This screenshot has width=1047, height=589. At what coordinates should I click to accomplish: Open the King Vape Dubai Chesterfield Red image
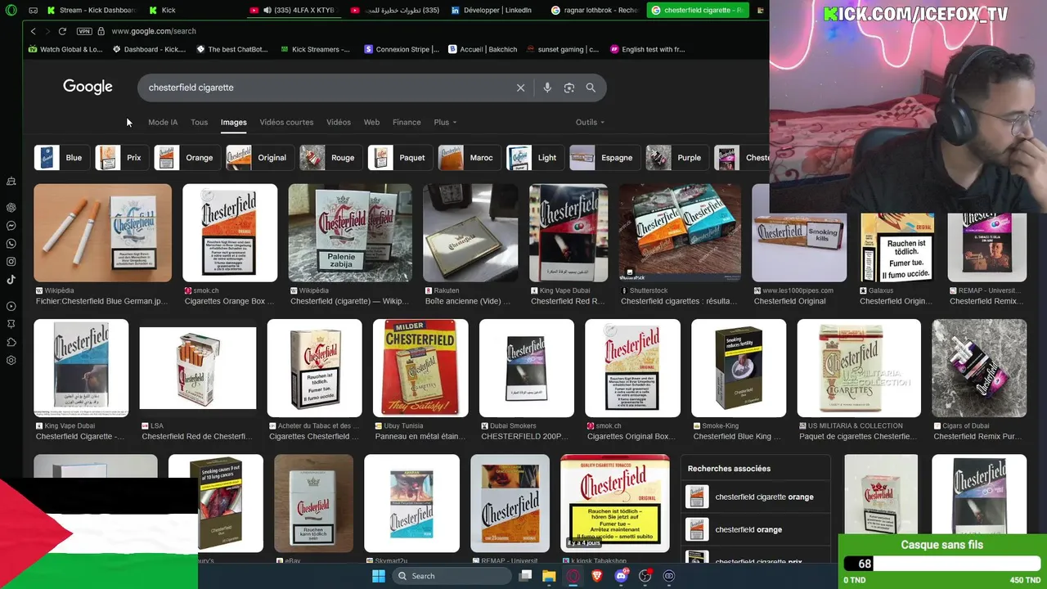point(568,233)
